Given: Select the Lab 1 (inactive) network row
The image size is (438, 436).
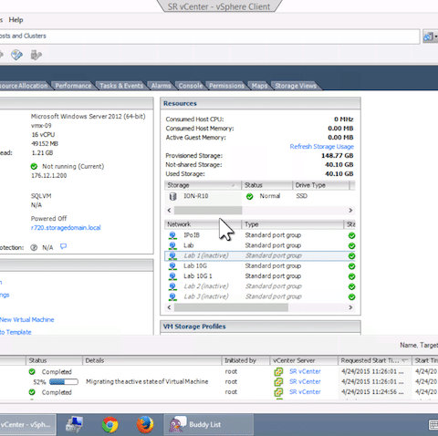Looking at the screenshot, I should [260, 255].
